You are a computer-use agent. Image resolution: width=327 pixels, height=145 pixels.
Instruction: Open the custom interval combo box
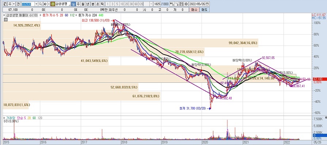pos(148,4)
